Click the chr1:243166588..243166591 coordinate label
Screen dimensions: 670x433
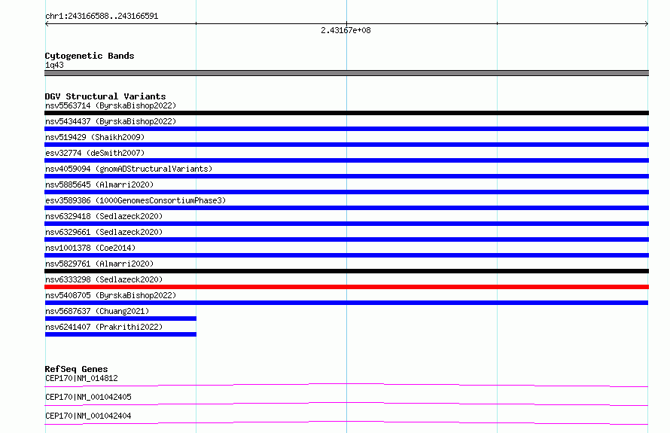[x=102, y=16]
